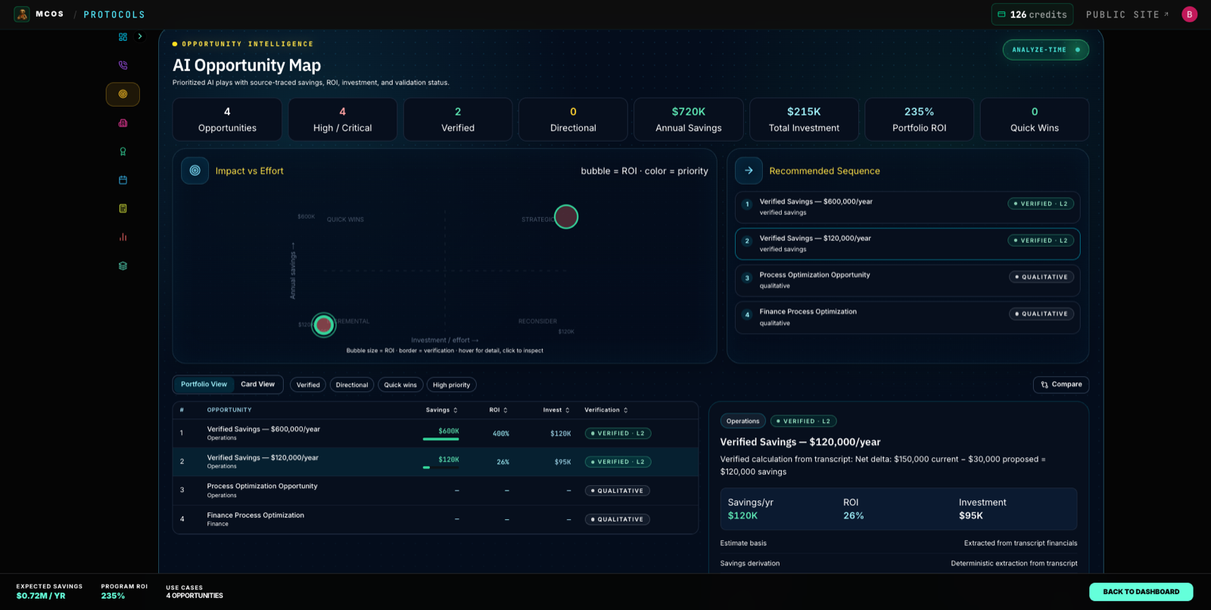Click the Compare button
Screen dimensions: 1211x610
tap(1061, 384)
